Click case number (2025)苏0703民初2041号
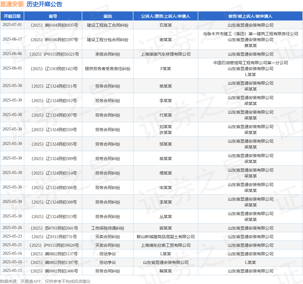Screen dimensions: 303x284 click(53, 228)
